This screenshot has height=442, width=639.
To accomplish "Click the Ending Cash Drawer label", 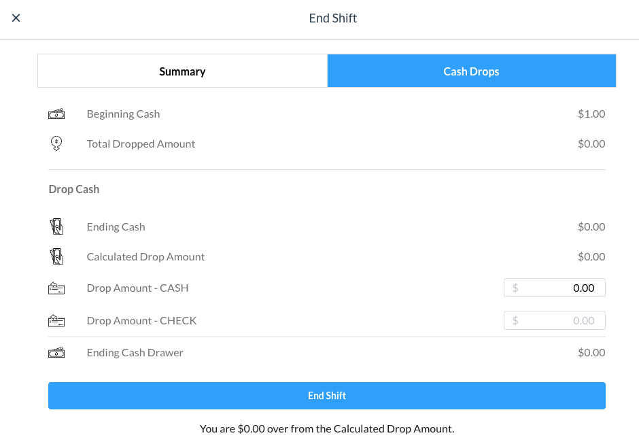I will click(x=135, y=352).
